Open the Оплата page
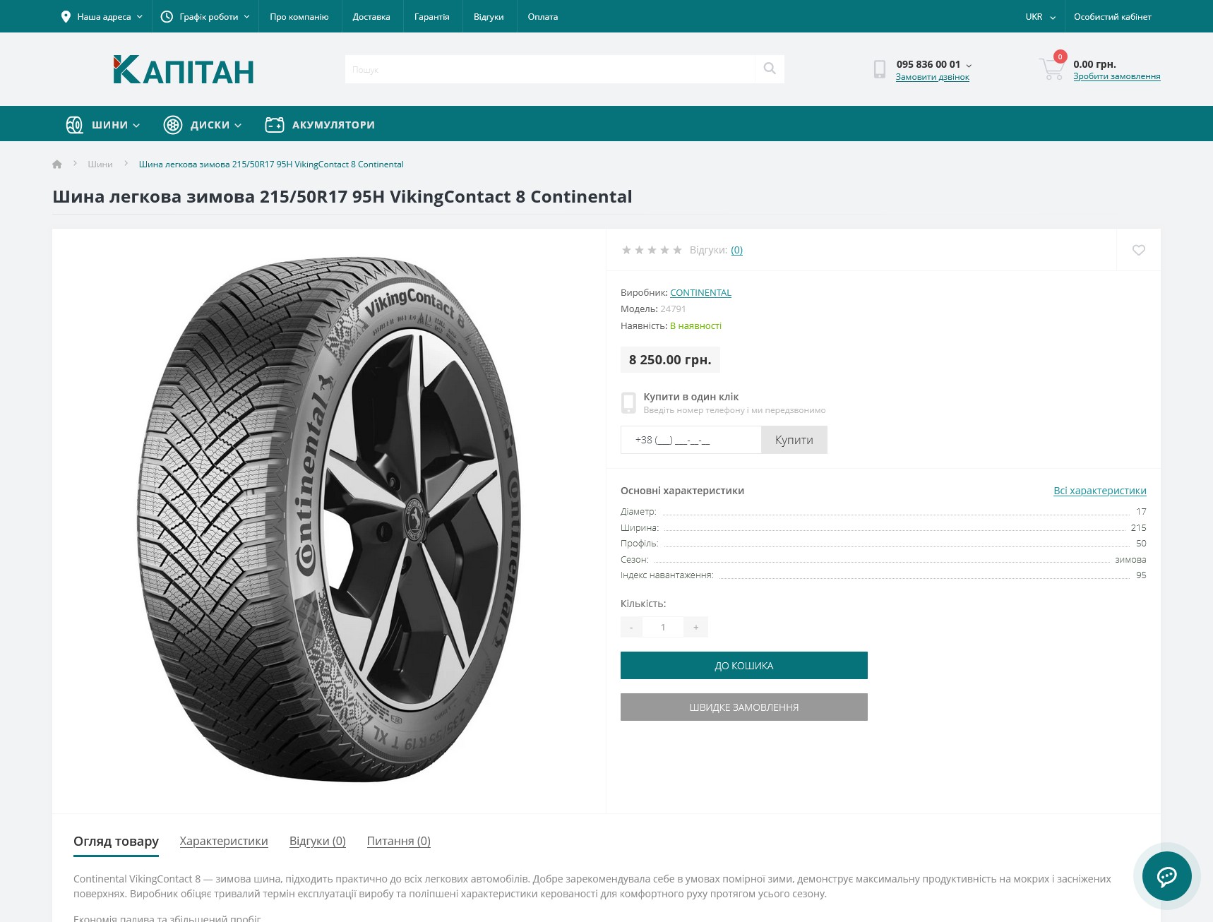 click(543, 17)
